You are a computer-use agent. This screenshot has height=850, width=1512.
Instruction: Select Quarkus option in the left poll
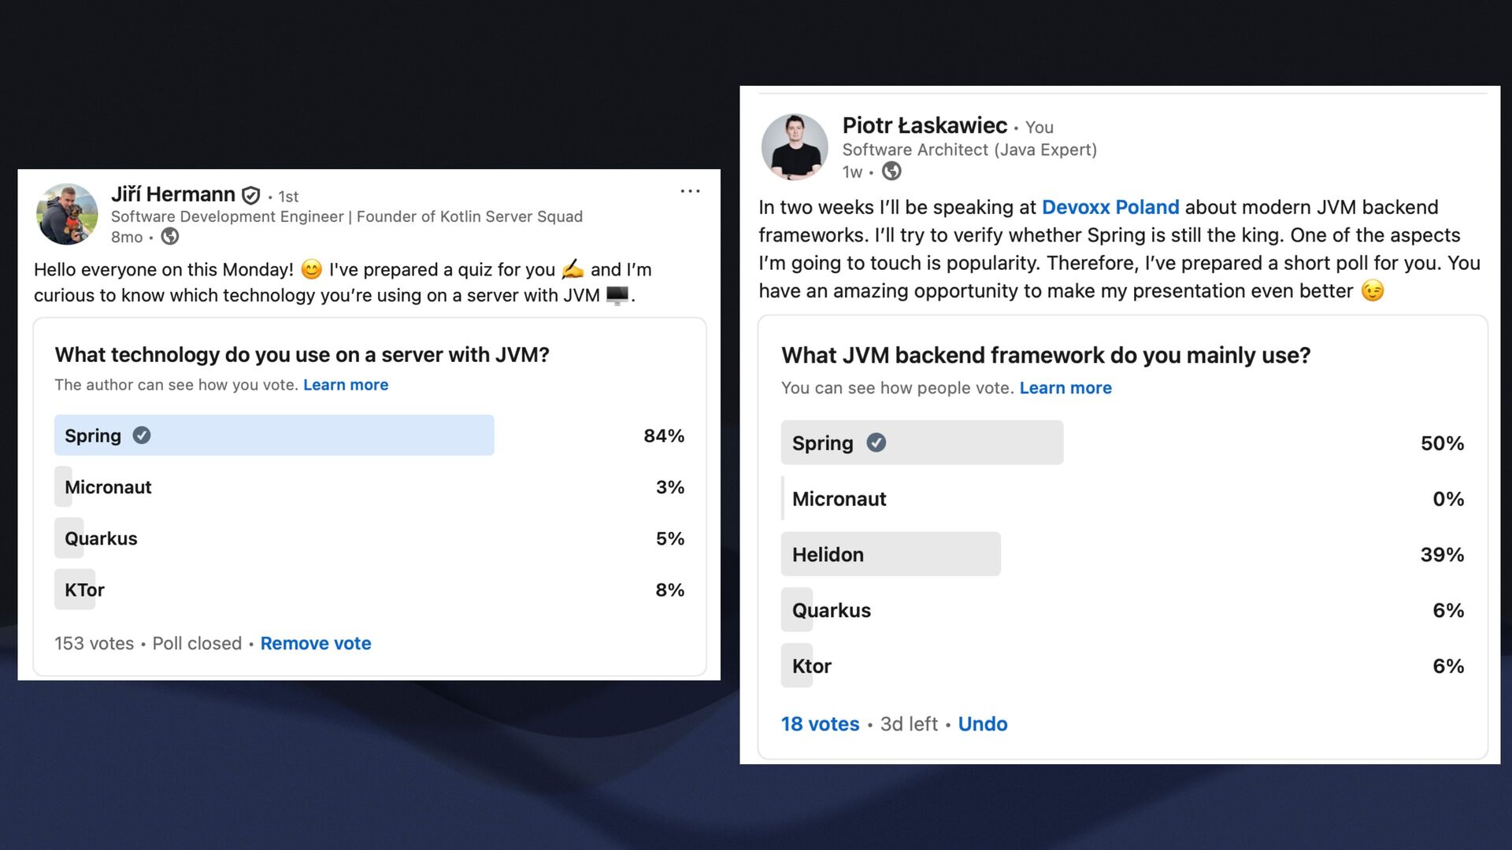point(369,538)
